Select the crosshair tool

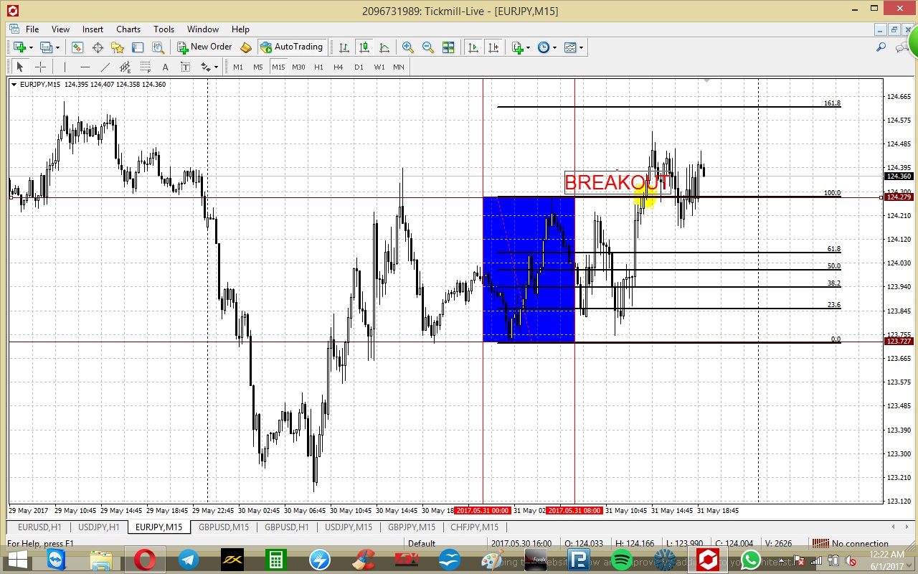tap(41, 67)
